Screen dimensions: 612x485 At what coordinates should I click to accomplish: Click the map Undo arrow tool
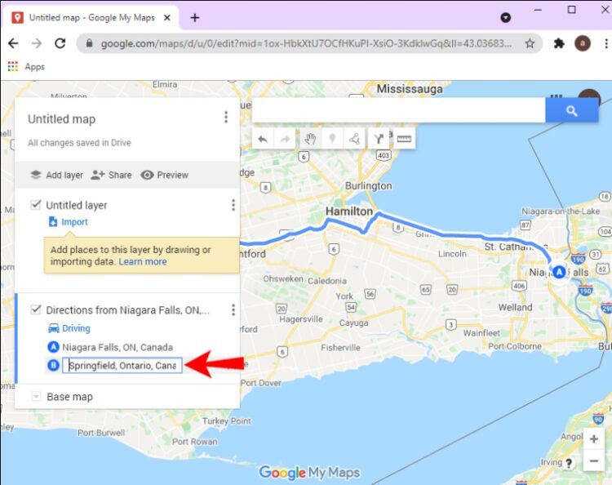[263, 139]
